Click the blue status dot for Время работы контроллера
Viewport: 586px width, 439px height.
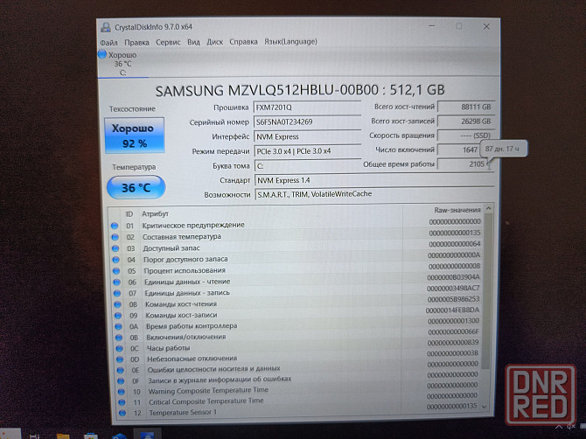pos(118,326)
